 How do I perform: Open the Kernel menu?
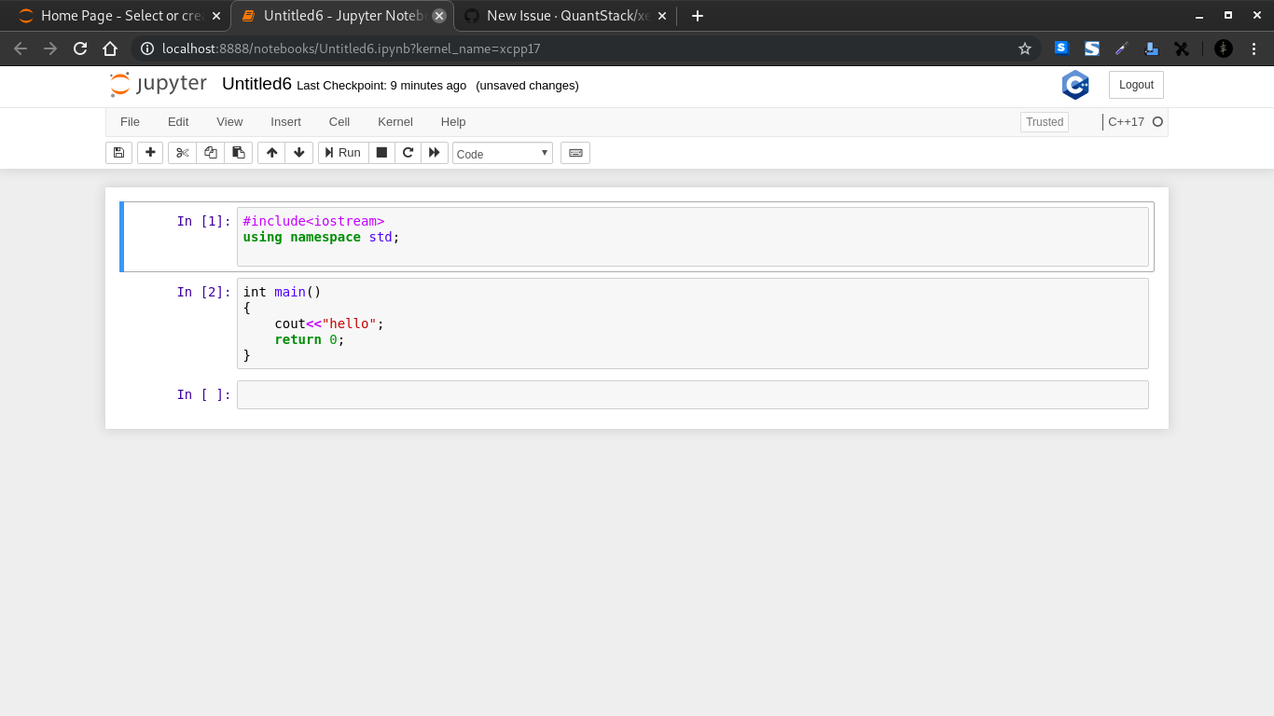pyautogui.click(x=395, y=121)
